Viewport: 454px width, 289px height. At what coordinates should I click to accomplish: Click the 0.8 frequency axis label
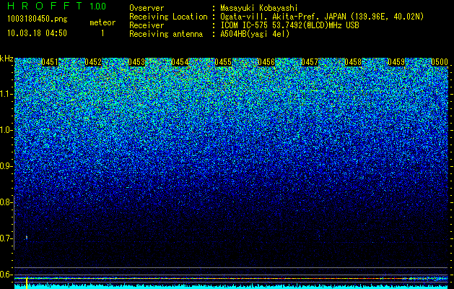[6, 202]
